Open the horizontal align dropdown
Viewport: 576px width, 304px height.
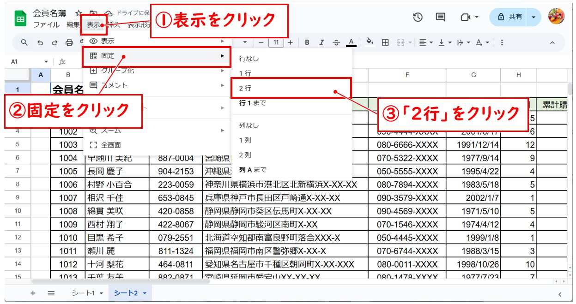(x=425, y=42)
